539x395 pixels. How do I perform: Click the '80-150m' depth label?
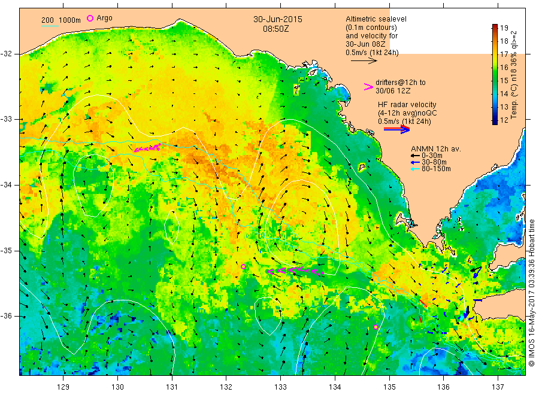[x=436, y=169]
